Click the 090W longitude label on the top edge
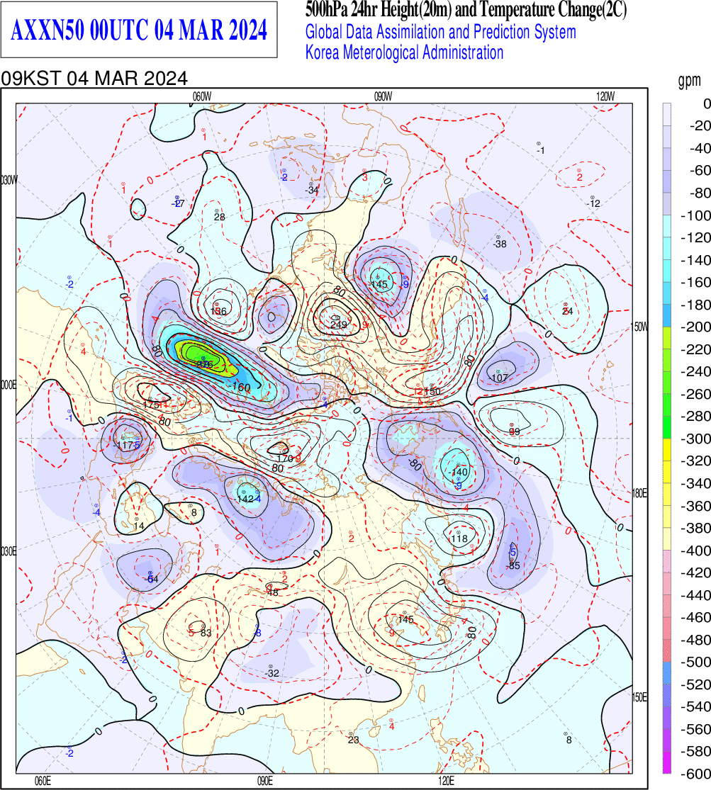This screenshot has width=711, height=790. click(x=383, y=97)
